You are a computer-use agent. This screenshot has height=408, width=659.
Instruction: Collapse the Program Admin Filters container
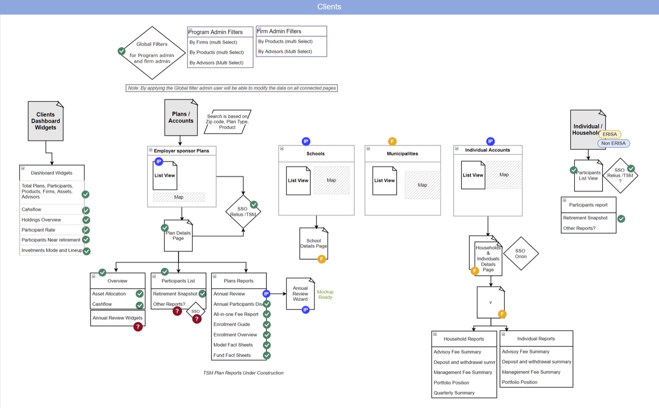coord(190,30)
